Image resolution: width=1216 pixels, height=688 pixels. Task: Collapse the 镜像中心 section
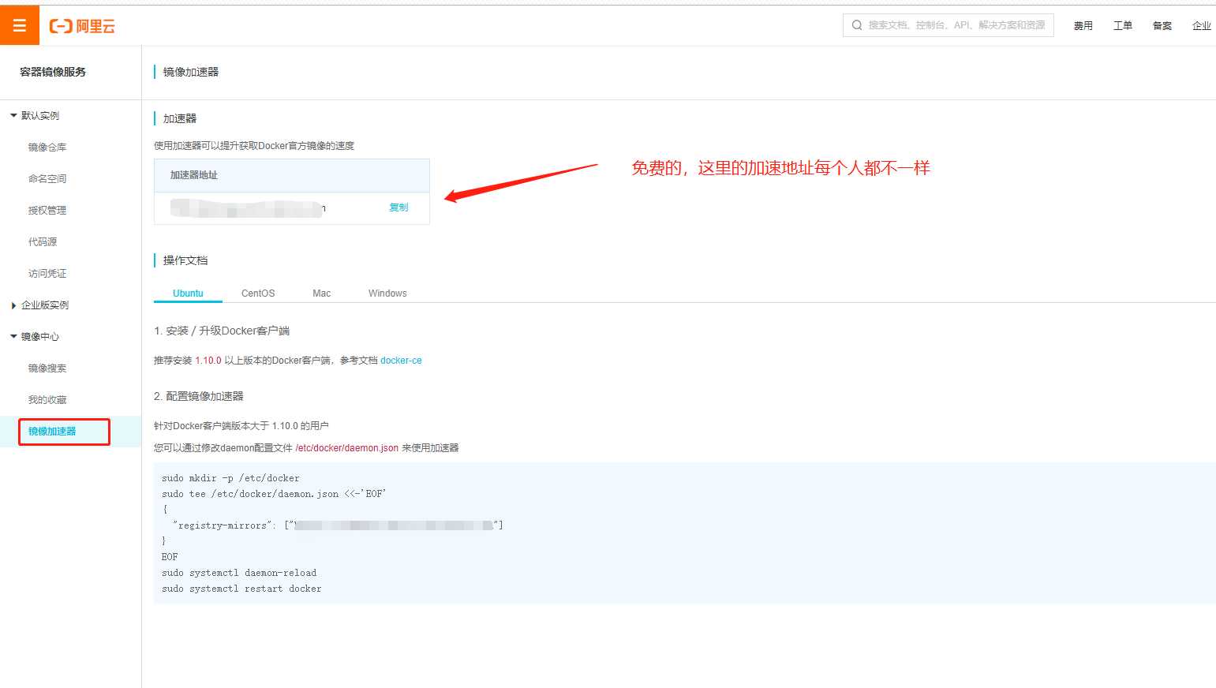pos(35,336)
